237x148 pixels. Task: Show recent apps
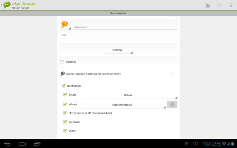pyautogui.click(x=37, y=144)
